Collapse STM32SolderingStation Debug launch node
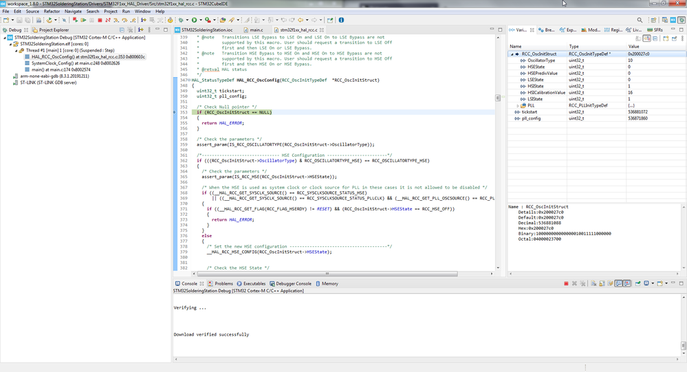 pos(5,38)
